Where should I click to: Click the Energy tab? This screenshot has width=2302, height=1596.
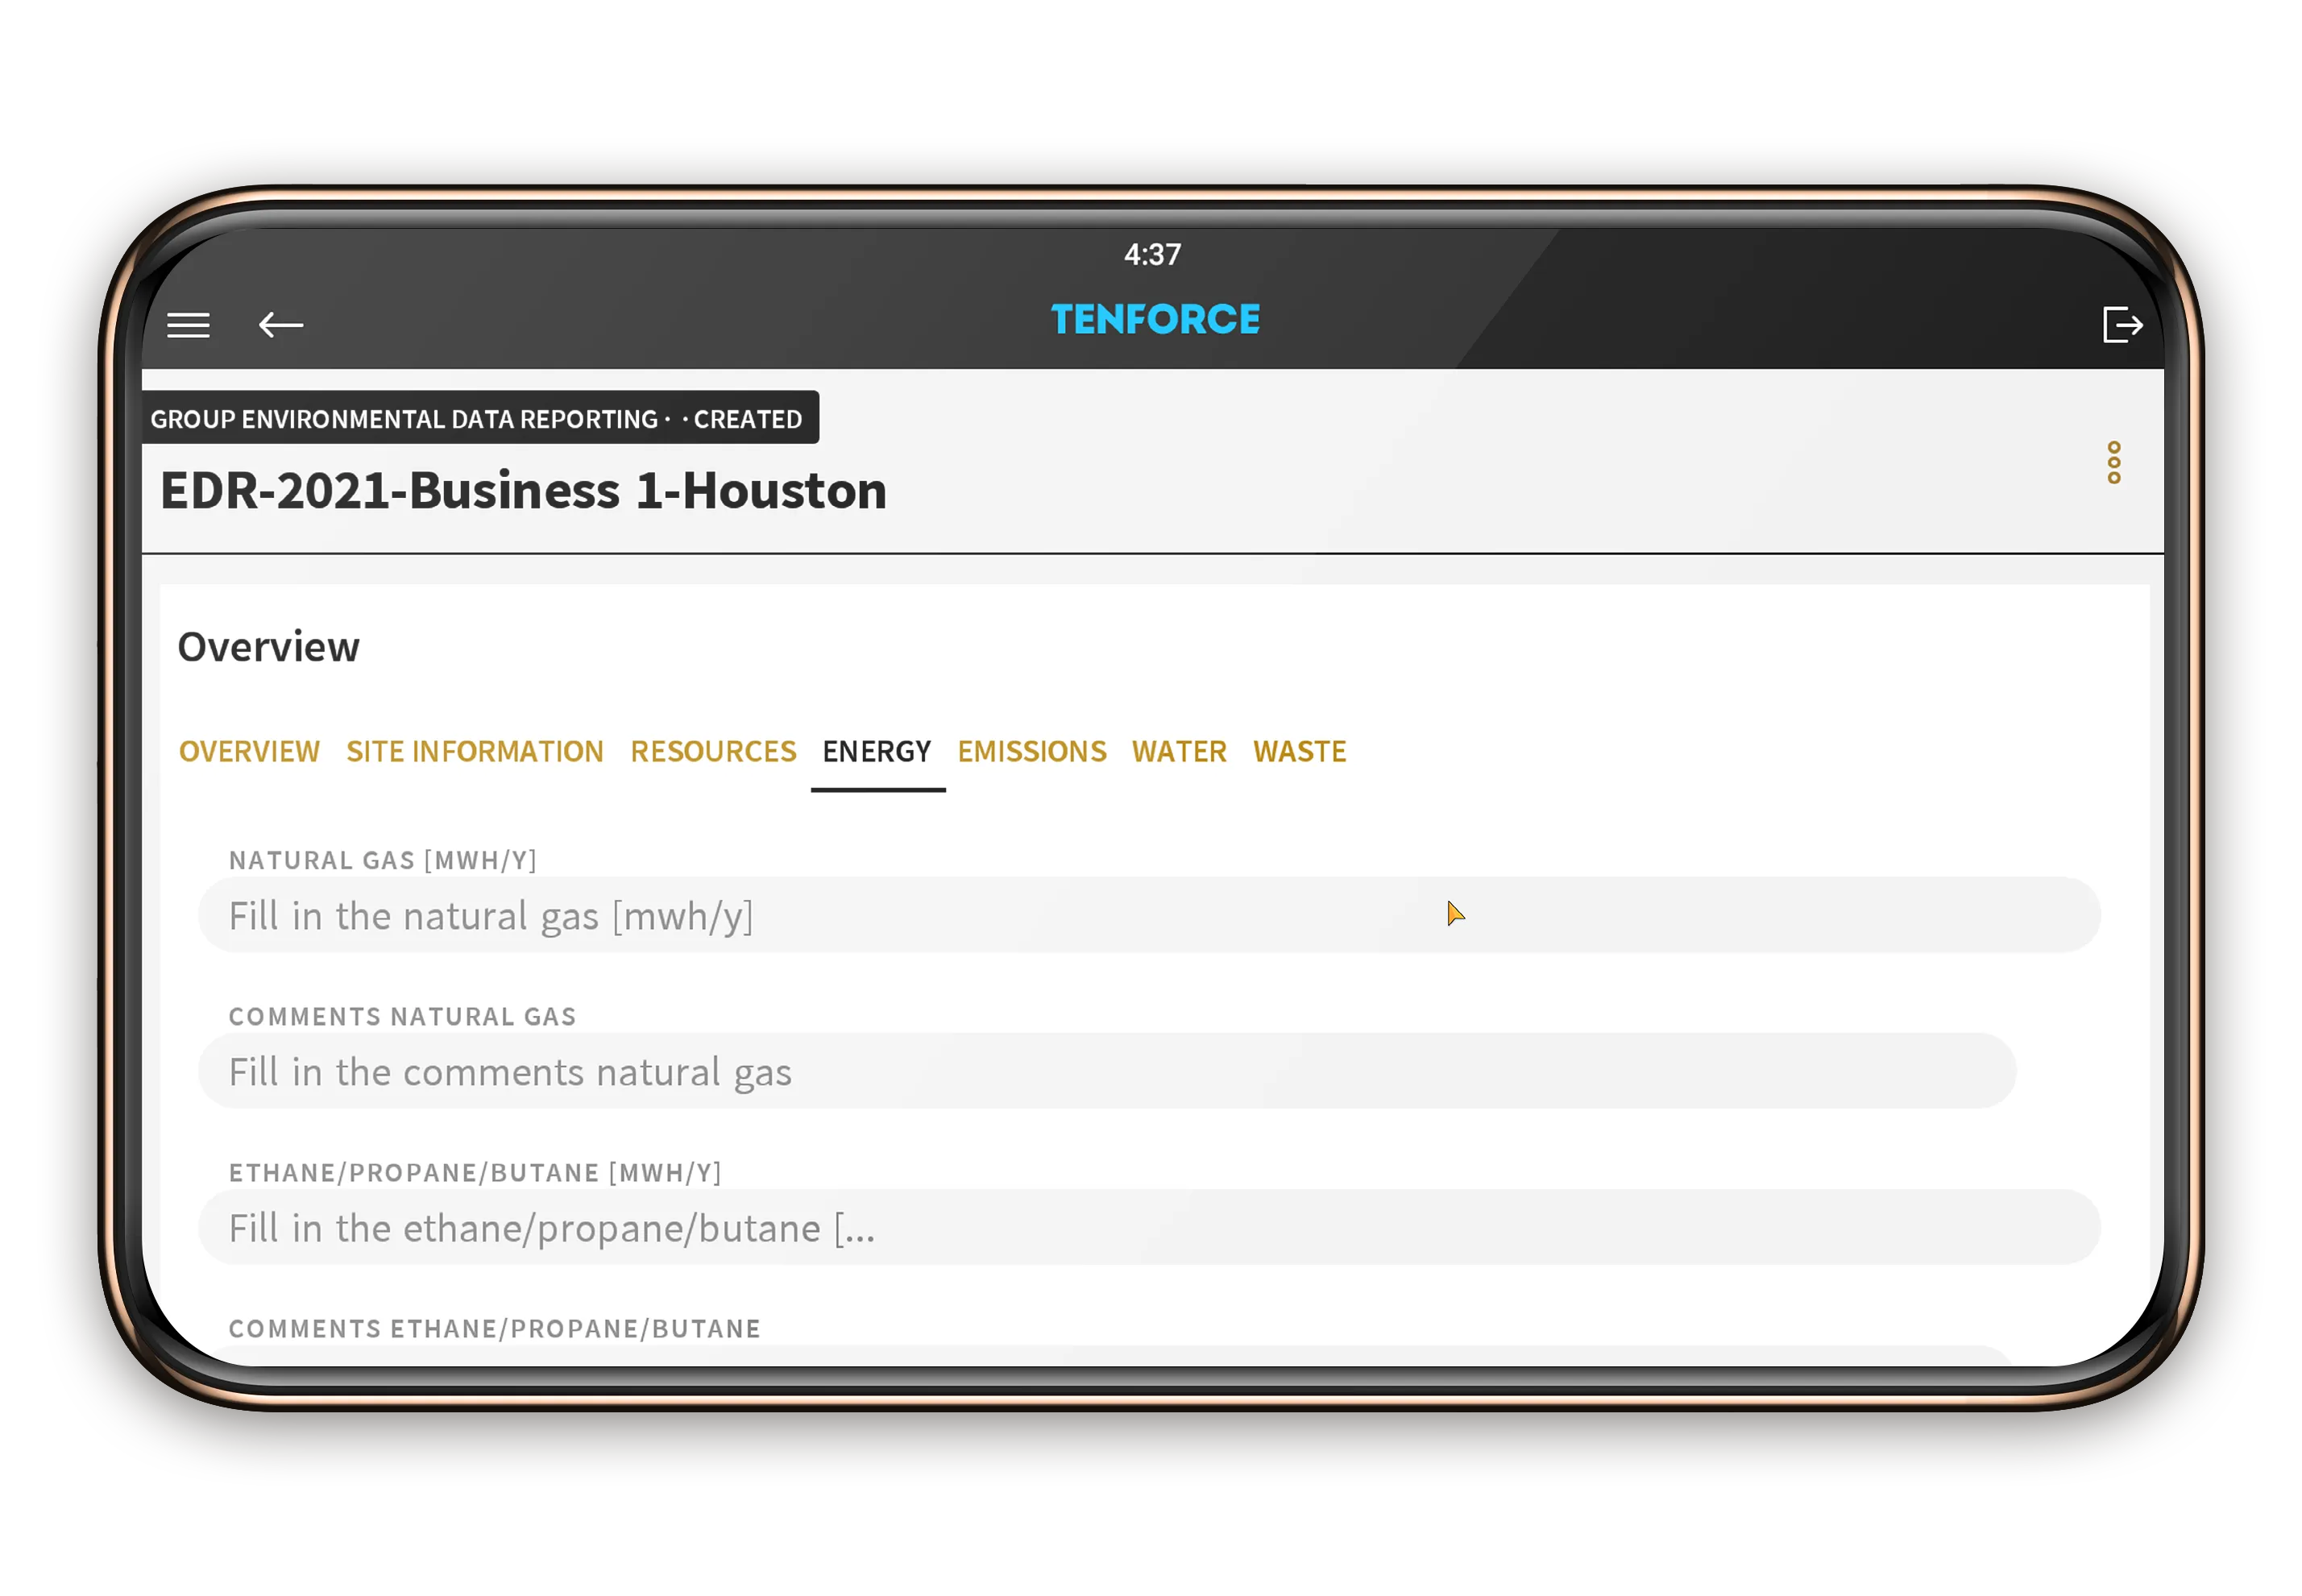coord(876,751)
